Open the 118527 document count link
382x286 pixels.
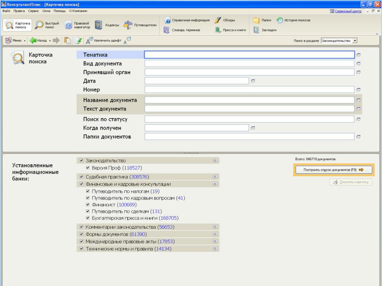[x=132, y=168]
